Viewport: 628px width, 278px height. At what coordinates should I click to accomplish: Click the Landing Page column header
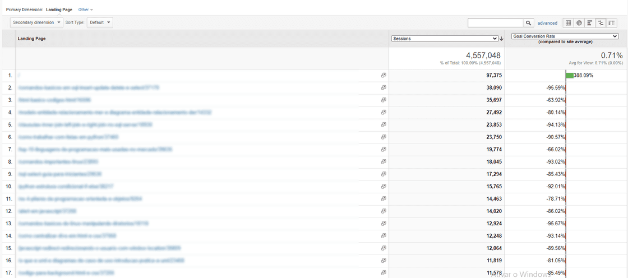[32, 39]
